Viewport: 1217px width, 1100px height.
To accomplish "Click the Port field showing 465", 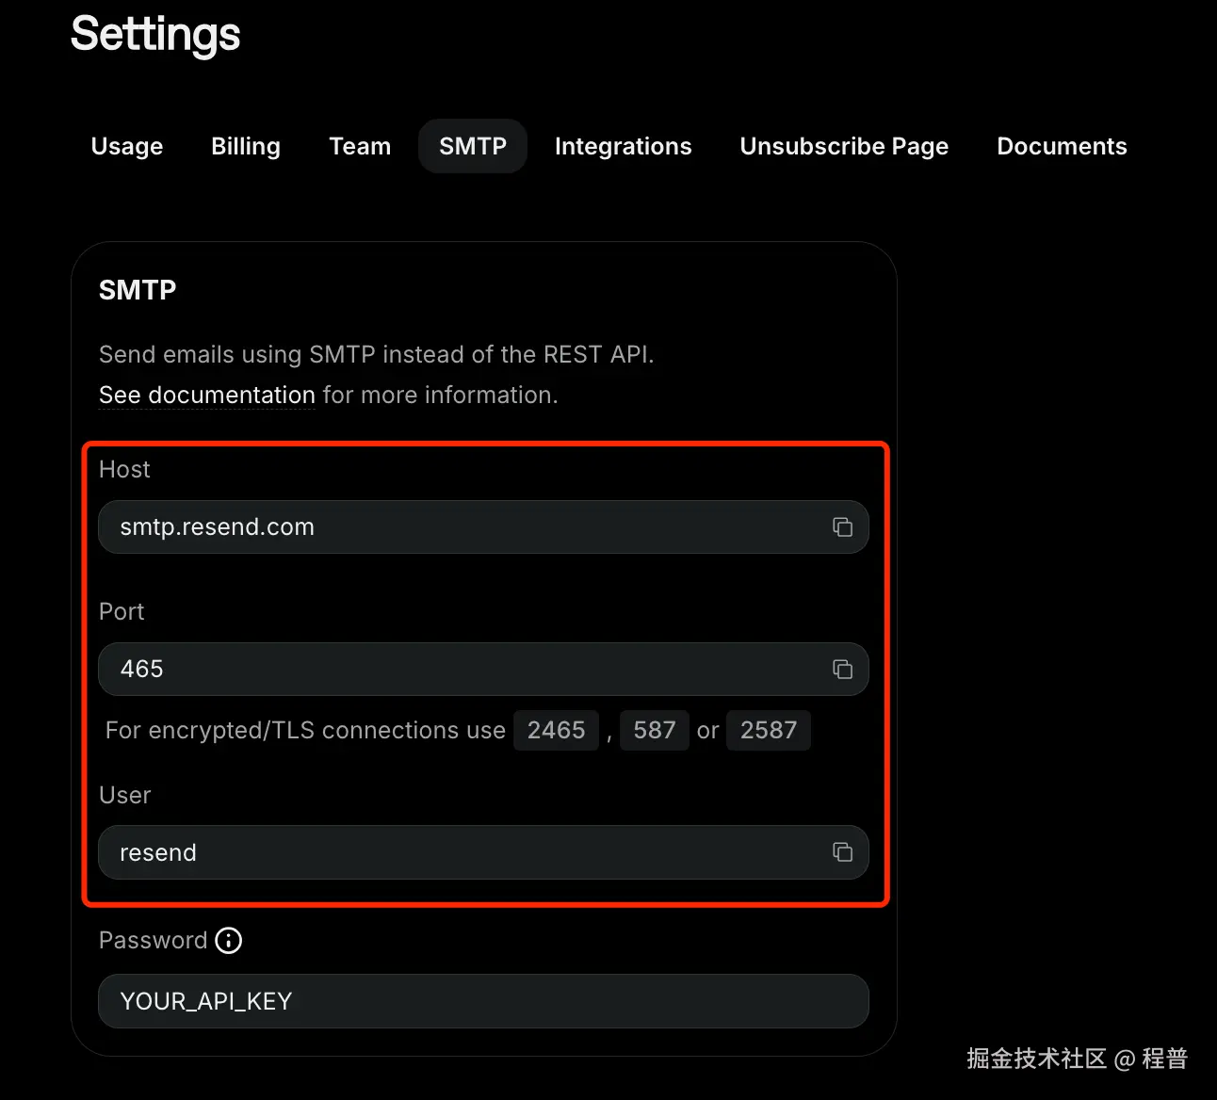I will click(x=452, y=670).
